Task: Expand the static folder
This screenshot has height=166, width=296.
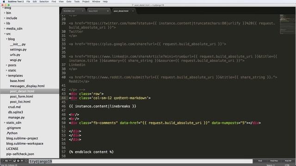Action: coord(6,71)
